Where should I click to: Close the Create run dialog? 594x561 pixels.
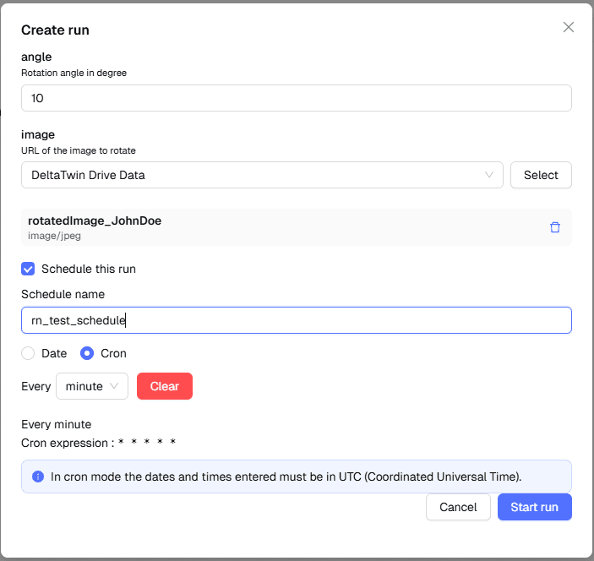coord(569,27)
